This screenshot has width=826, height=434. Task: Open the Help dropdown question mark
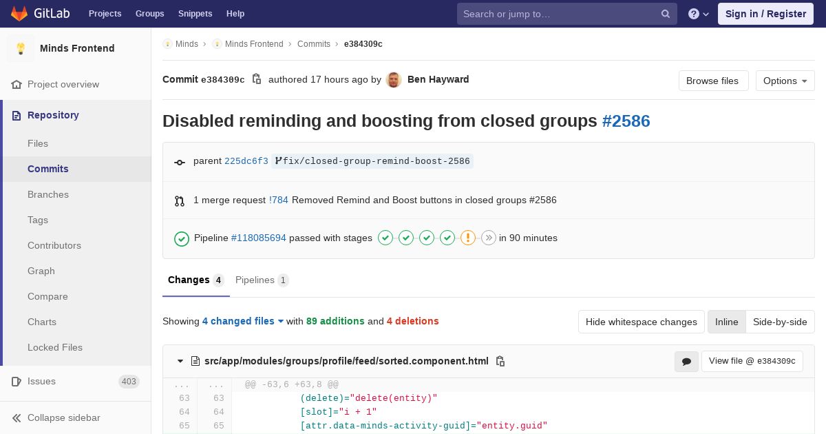coord(698,14)
